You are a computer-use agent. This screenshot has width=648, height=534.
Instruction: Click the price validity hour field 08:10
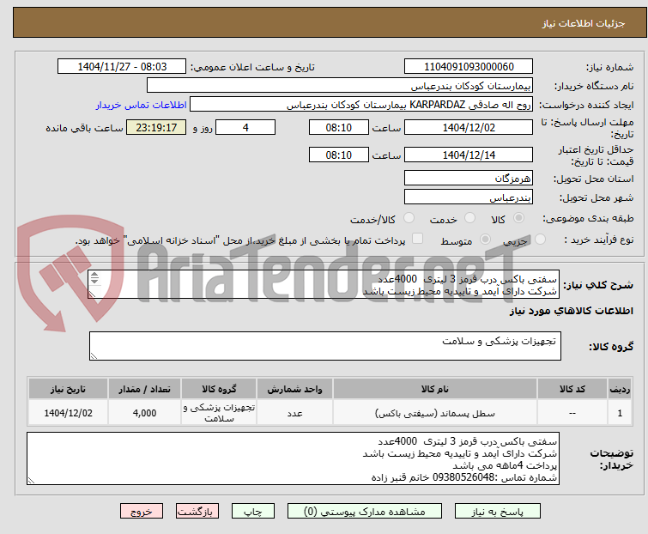[339, 155]
